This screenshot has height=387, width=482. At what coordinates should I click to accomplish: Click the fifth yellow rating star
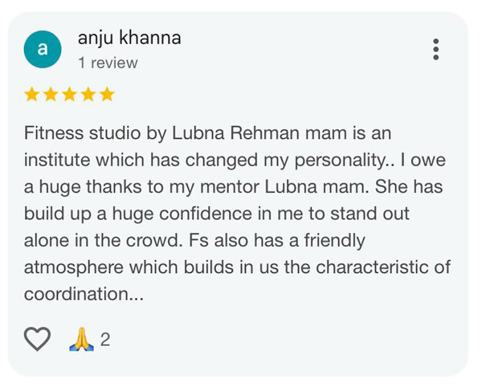point(108,95)
